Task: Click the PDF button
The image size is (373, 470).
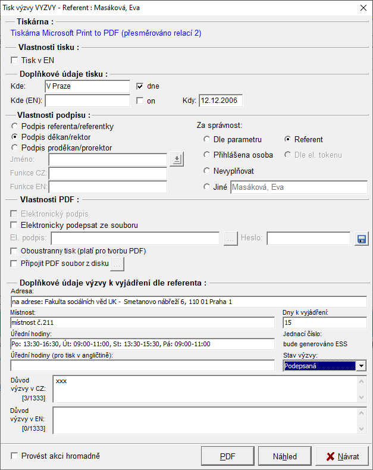Action: (228, 456)
